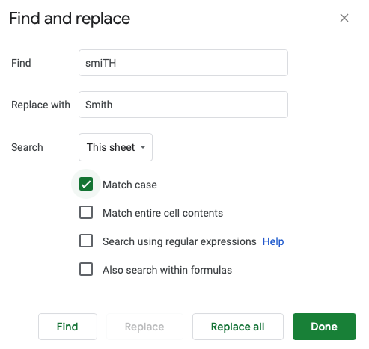Click the Find button at the bottom

[67, 327]
